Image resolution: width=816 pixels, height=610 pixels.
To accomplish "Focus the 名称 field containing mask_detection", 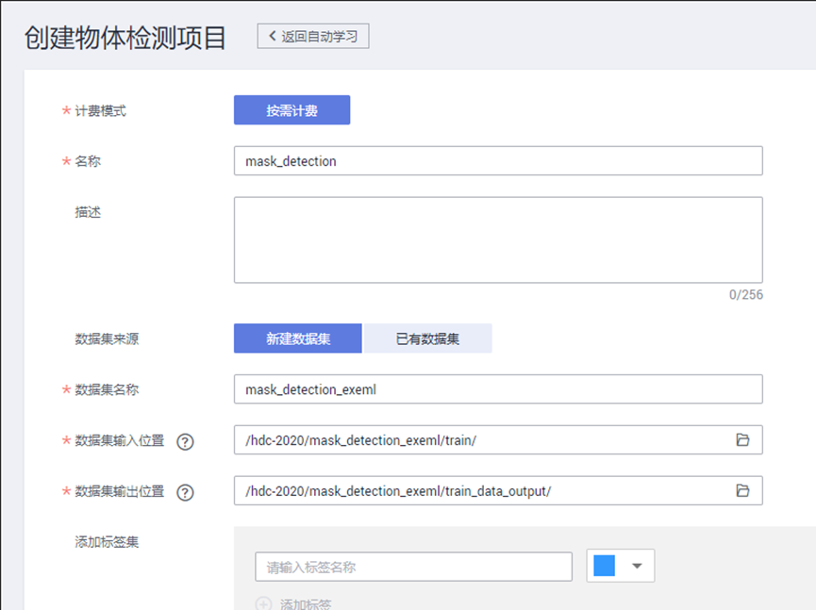I will pyautogui.click(x=497, y=161).
